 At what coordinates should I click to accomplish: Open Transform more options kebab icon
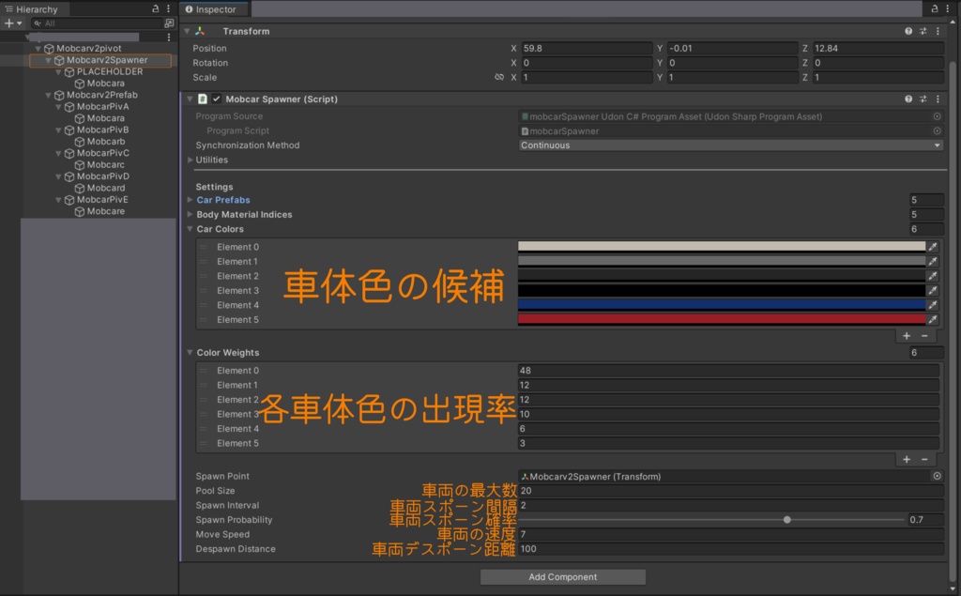click(938, 30)
